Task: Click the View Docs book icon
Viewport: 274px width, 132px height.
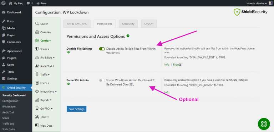Action: [x=37, y=125]
